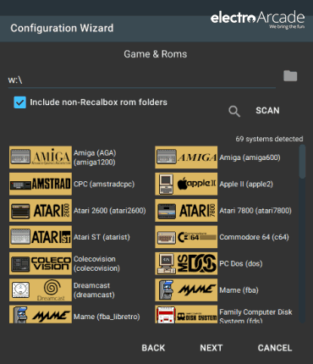Click the text Amiga (AGA) (amiga1200)
Image resolution: width=313 pixels, height=364 pixels.
pyautogui.click(x=95, y=157)
